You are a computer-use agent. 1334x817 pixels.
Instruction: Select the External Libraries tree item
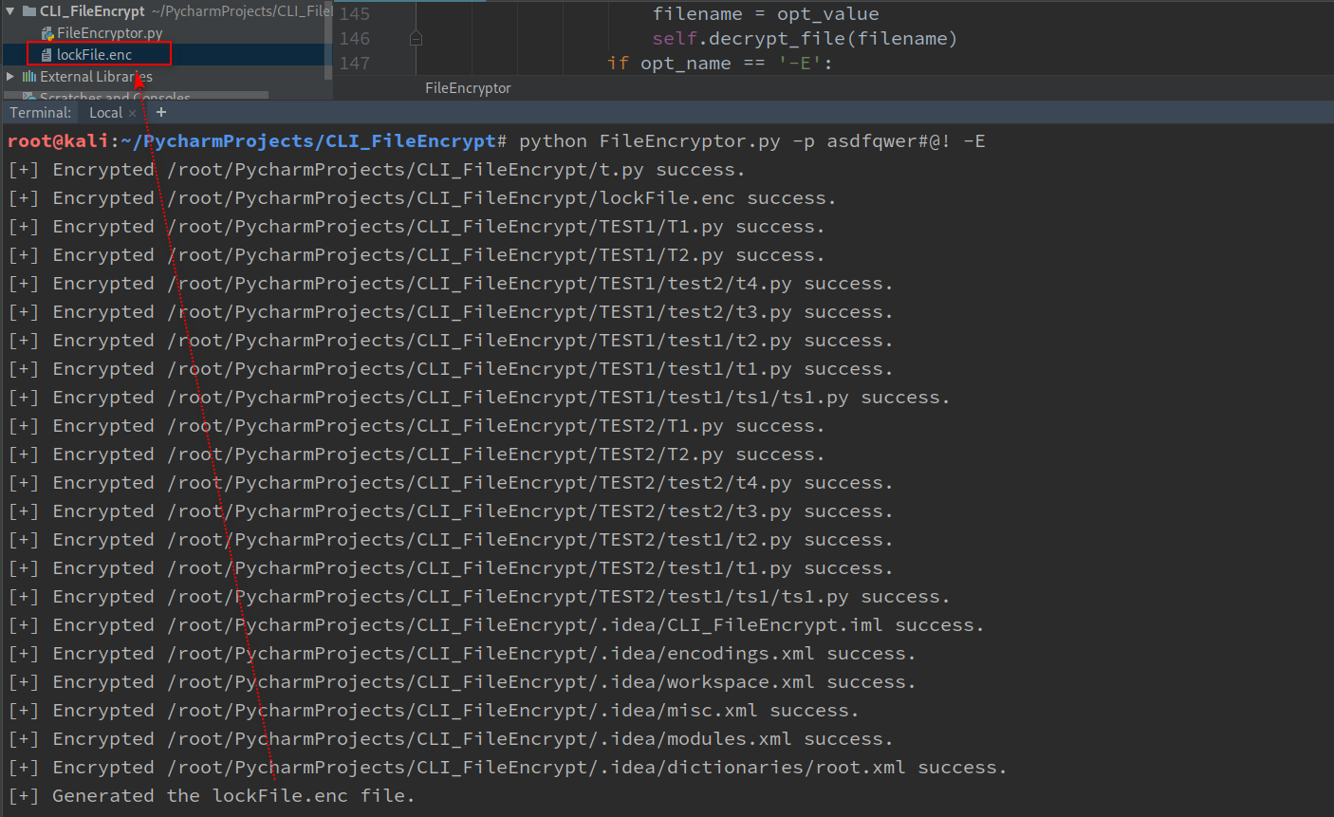coord(96,76)
